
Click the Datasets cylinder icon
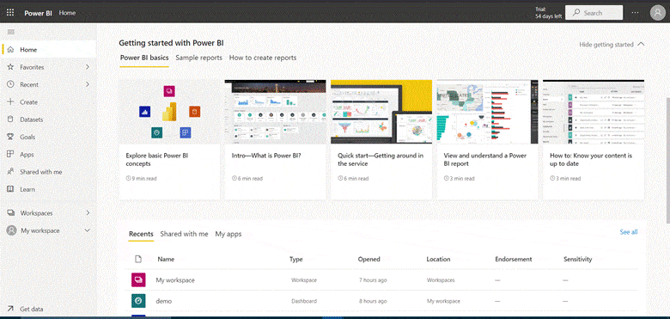click(10, 120)
